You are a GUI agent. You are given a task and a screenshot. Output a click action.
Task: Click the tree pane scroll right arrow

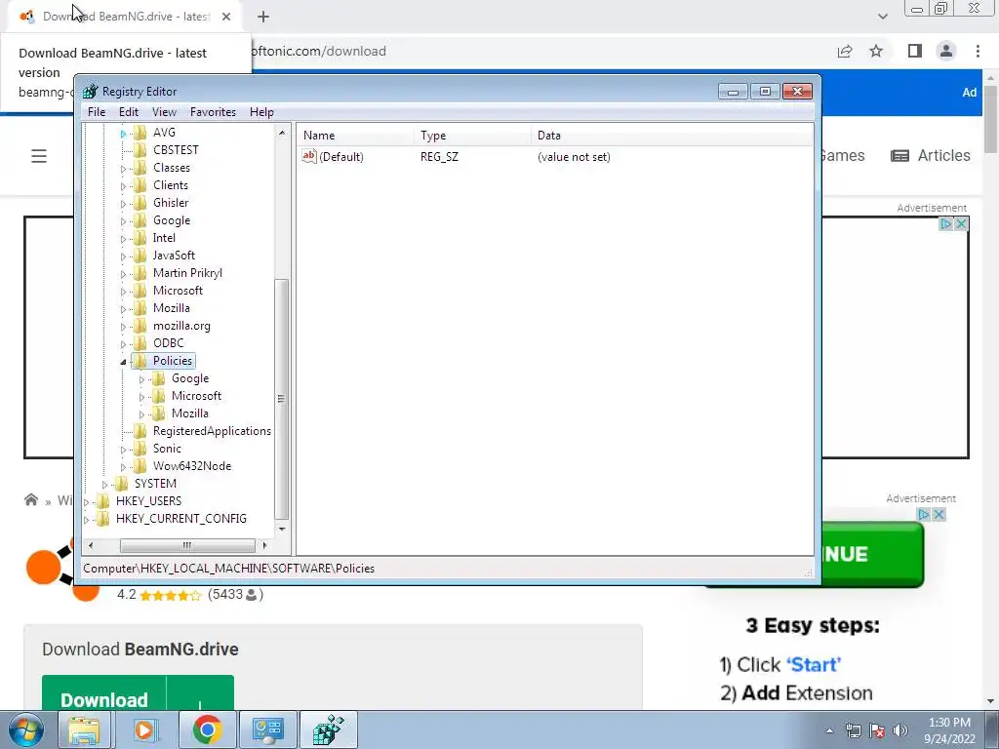coord(265,546)
